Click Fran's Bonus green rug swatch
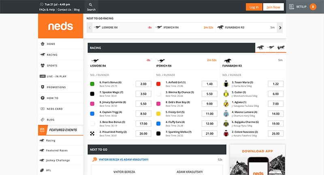This screenshot has height=175, width=324. (x=92, y=84)
